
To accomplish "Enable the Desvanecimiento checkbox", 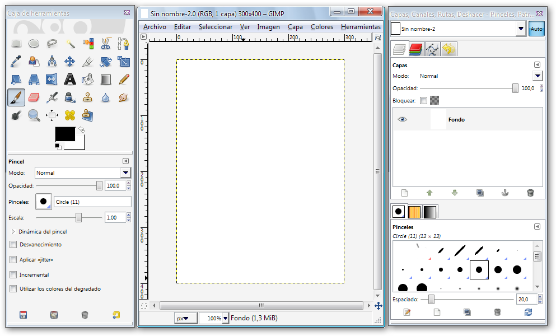I will coord(13,245).
